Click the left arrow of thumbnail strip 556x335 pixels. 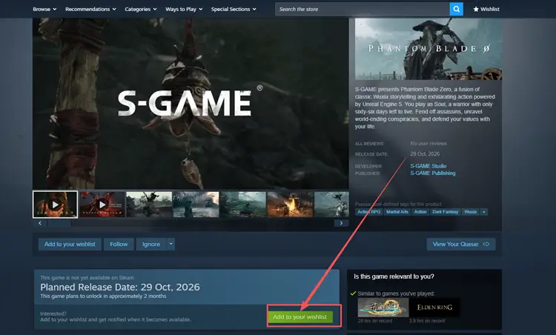tap(40, 223)
